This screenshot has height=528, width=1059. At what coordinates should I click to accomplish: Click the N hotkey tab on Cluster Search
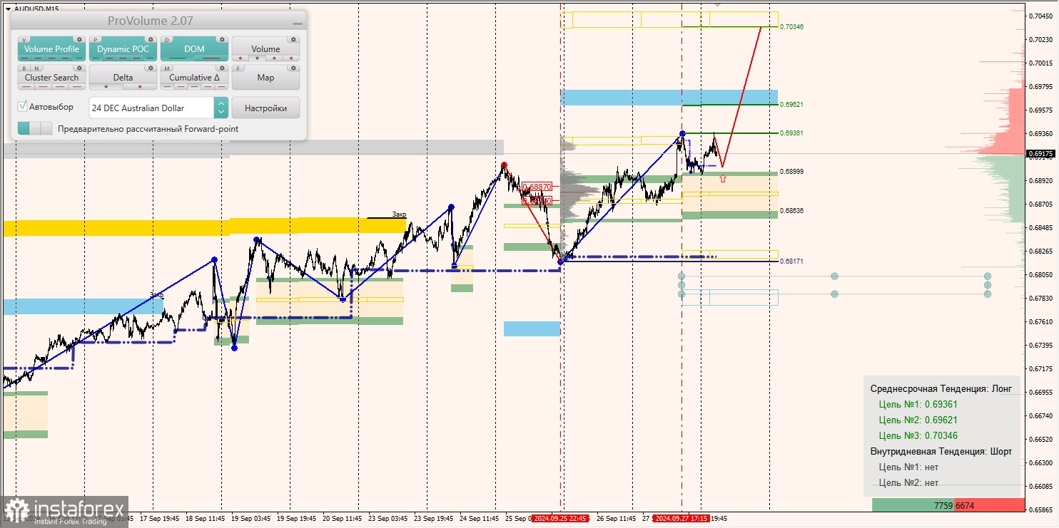click(36, 68)
